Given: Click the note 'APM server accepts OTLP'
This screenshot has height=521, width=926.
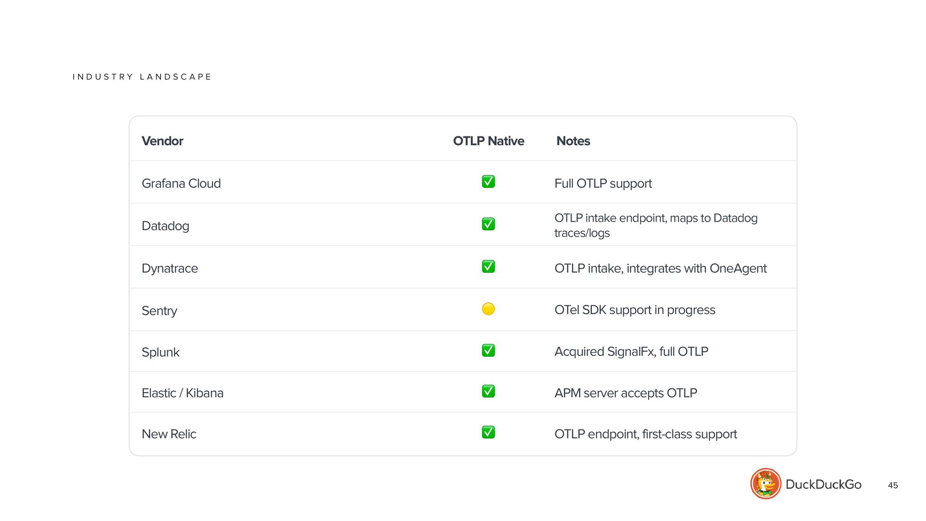Looking at the screenshot, I should 626,393.
